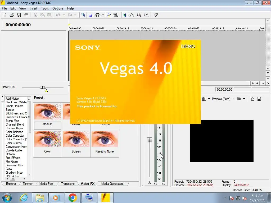Toggle Auto Ripple toolbar button
Screen dimensions: 271x203
click(97, 15)
